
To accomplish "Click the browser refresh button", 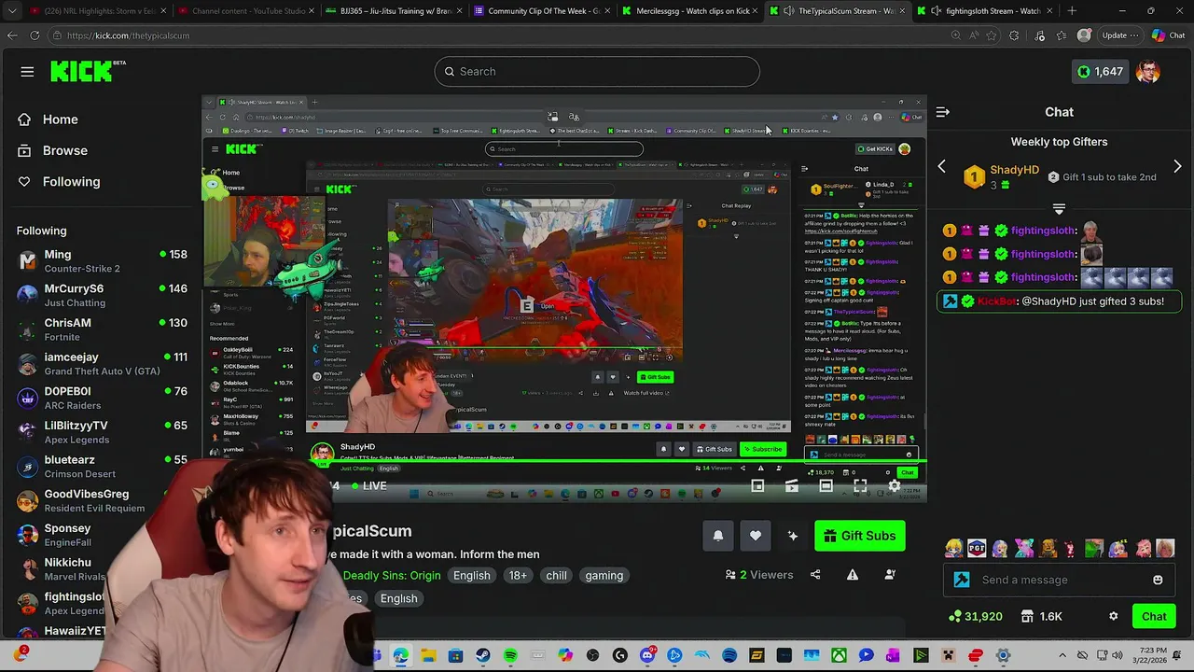I will [35, 35].
